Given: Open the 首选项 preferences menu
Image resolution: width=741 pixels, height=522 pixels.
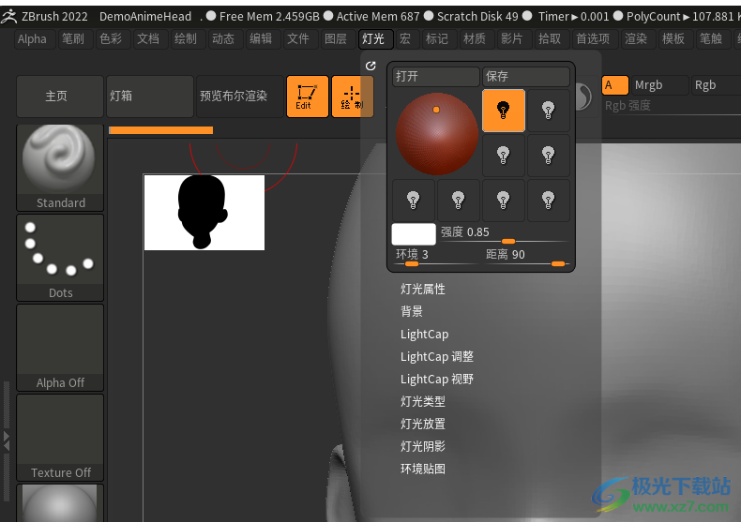Looking at the screenshot, I should click(x=595, y=39).
